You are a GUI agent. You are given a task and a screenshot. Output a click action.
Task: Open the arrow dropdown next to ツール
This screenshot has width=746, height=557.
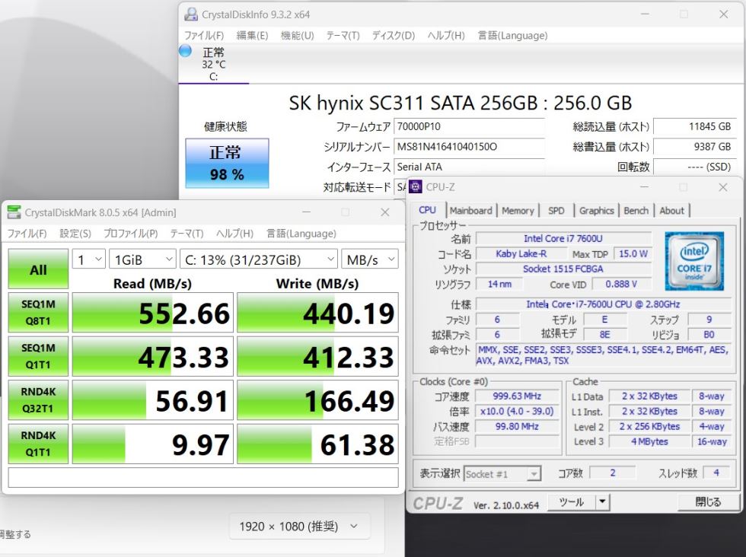tap(602, 502)
